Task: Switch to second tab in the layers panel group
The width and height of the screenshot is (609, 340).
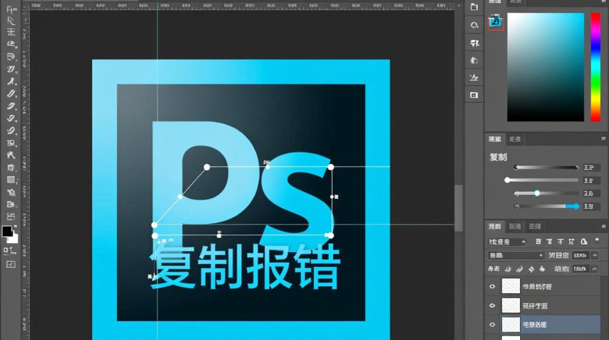Action: (x=515, y=226)
